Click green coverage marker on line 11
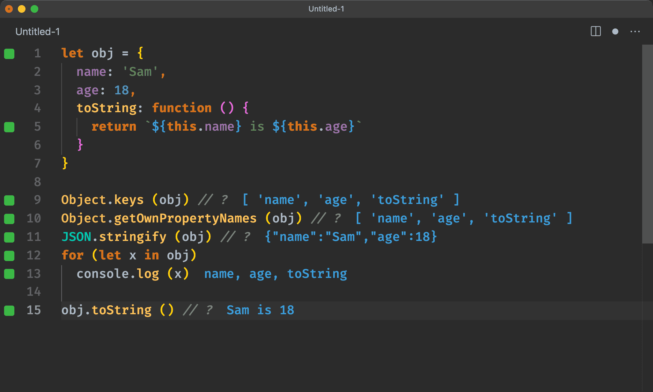The height and width of the screenshot is (392, 653). point(9,237)
